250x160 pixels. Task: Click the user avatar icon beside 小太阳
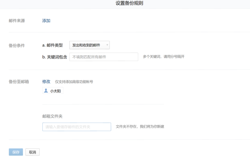46,91
